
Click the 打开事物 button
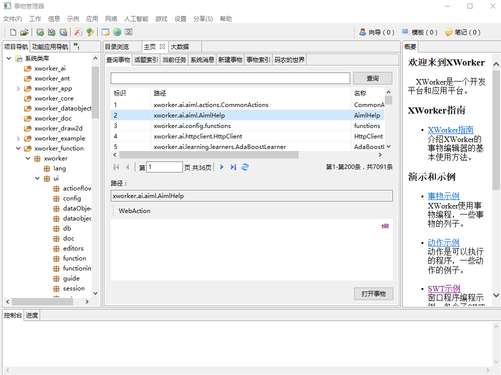point(374,293)
